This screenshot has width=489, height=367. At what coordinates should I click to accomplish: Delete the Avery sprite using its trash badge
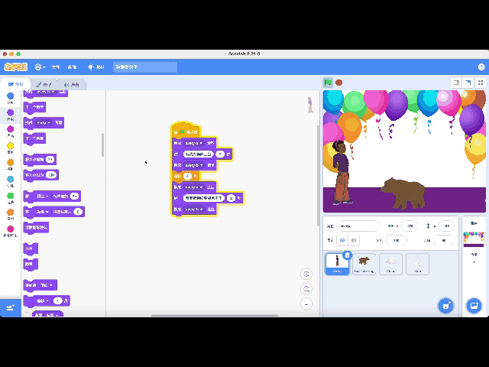(x=348, y=255)
